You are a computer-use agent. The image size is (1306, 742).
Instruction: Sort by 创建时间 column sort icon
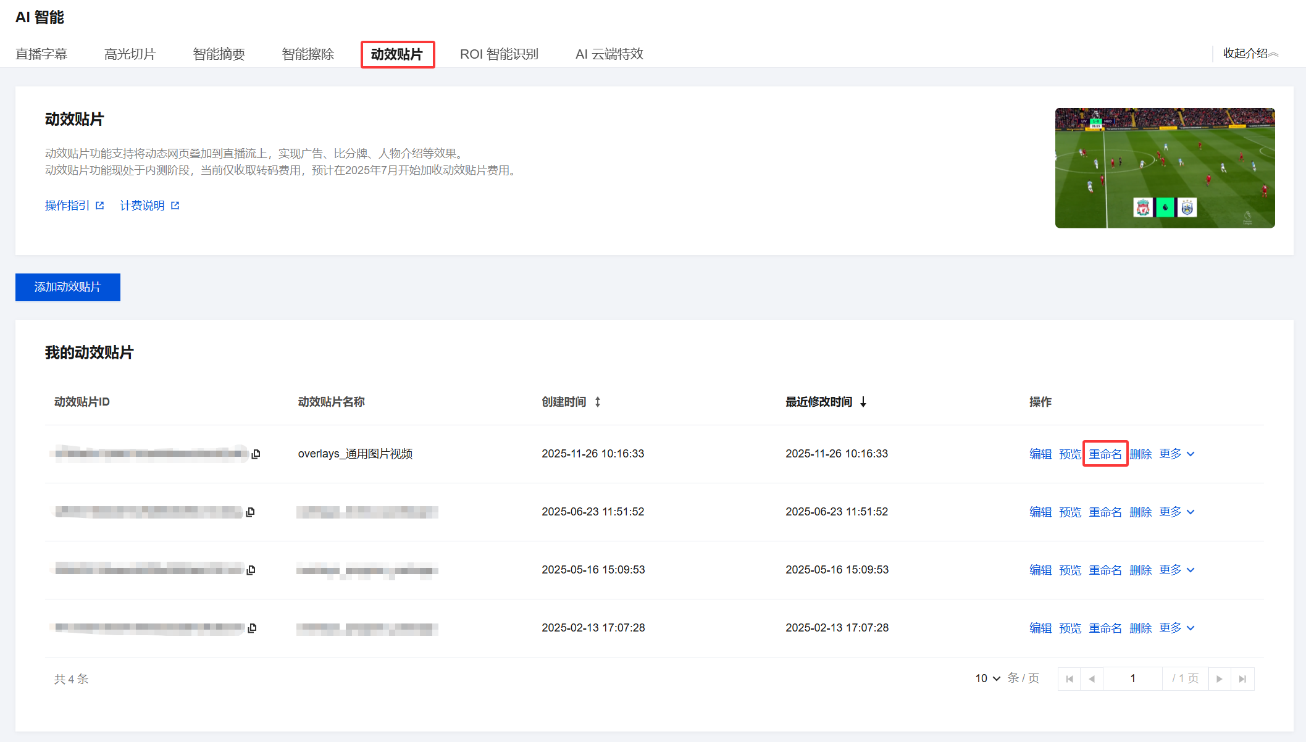point(598,402)
